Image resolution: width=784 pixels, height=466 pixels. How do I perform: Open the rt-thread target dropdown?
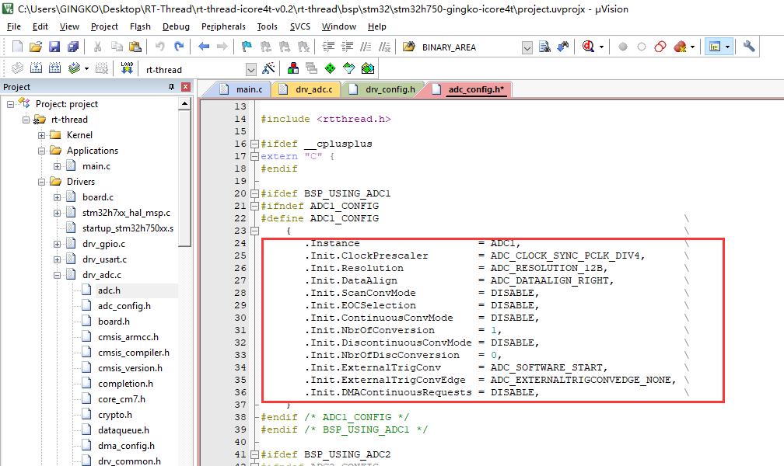click(250, 69)
